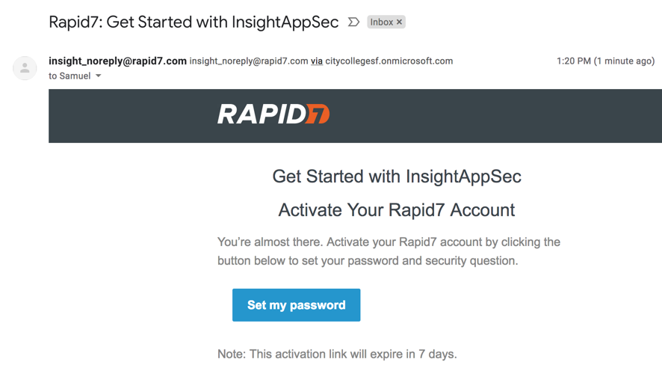662x371 pixels.
Task: Click the "Activate Your Rapid7 Account" heading
Action: pos(397,210)
